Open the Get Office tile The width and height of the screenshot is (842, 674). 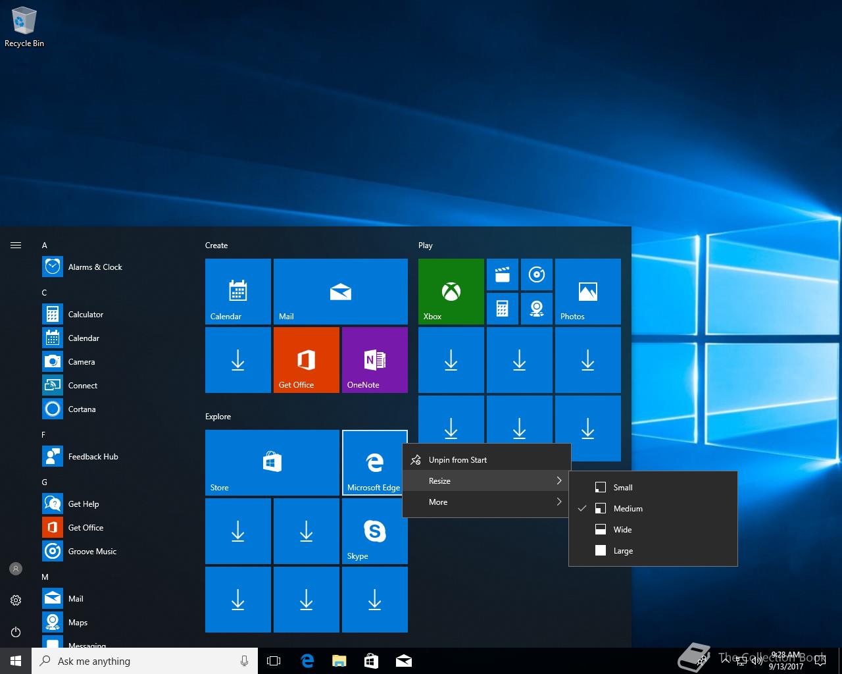point(307,360)
